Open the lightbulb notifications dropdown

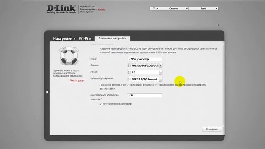click(154, 8)
